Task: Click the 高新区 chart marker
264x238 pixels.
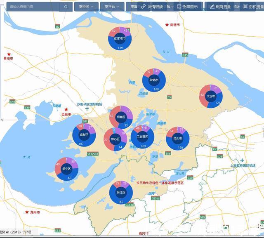Action: [x=84, y=135]
